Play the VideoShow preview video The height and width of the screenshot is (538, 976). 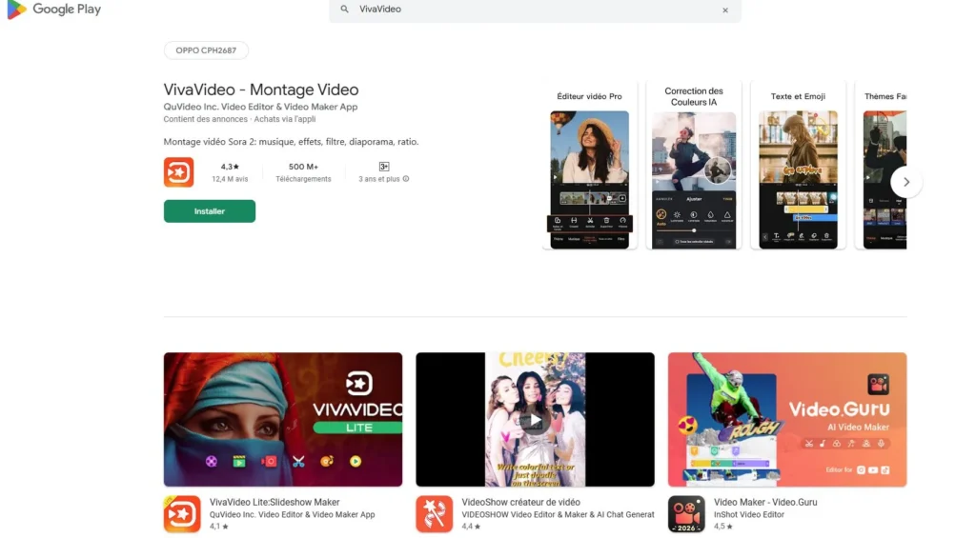pyautogui.click(x=536, y=421)
